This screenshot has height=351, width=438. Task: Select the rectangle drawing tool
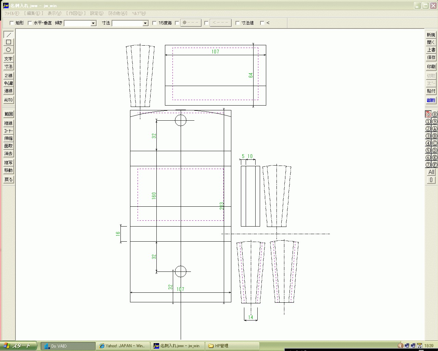click(9, 42)
